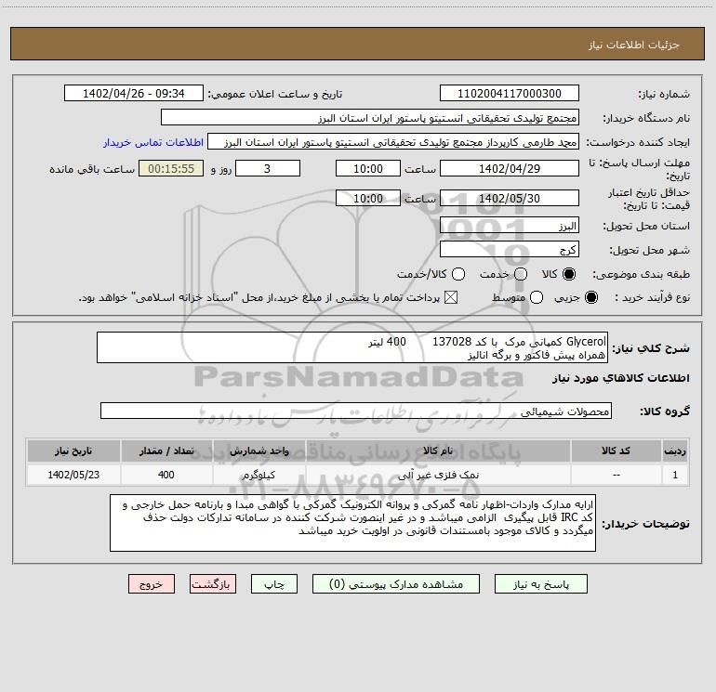The width and height of the screenshot is (716, 692).
Task: Click کد کالا column header
Action: 616,450
